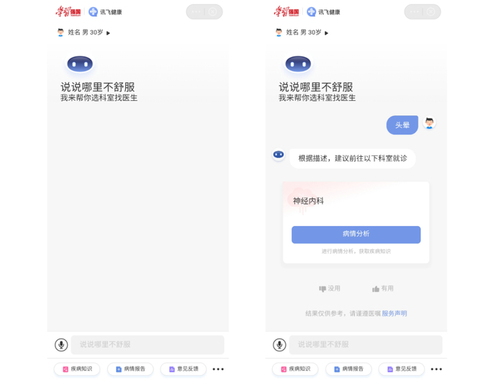Click the 没用 thumbs-down icon
This screenshot has height=380, width=504.
(x=322, y=289)
